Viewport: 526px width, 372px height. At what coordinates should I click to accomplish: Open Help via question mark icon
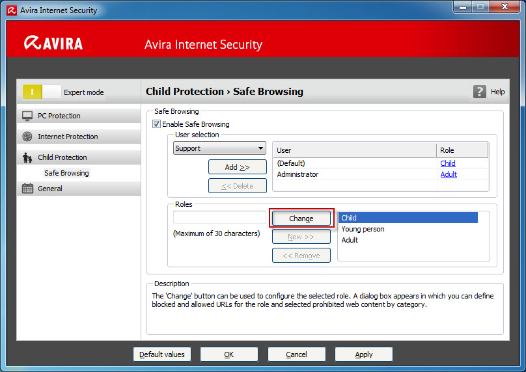click(x=480, y=92)
